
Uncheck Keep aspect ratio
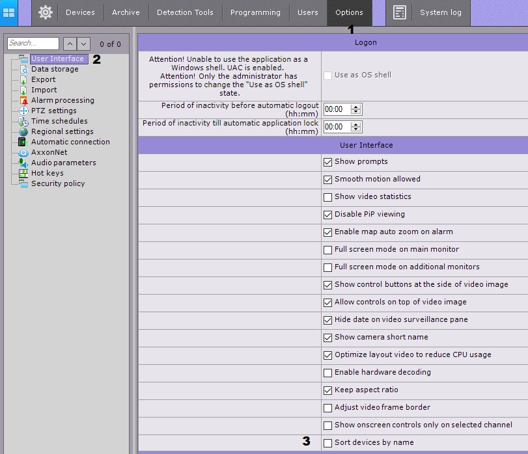pos(328,390)
